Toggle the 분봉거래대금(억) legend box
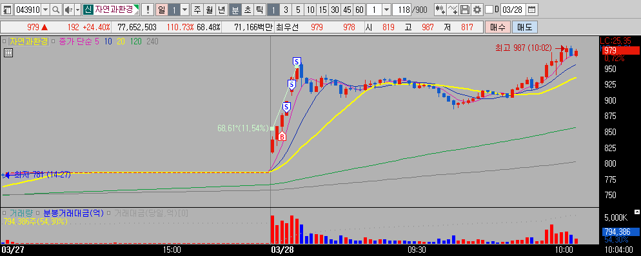Screen dimensions: 641x256 (37, 213)
